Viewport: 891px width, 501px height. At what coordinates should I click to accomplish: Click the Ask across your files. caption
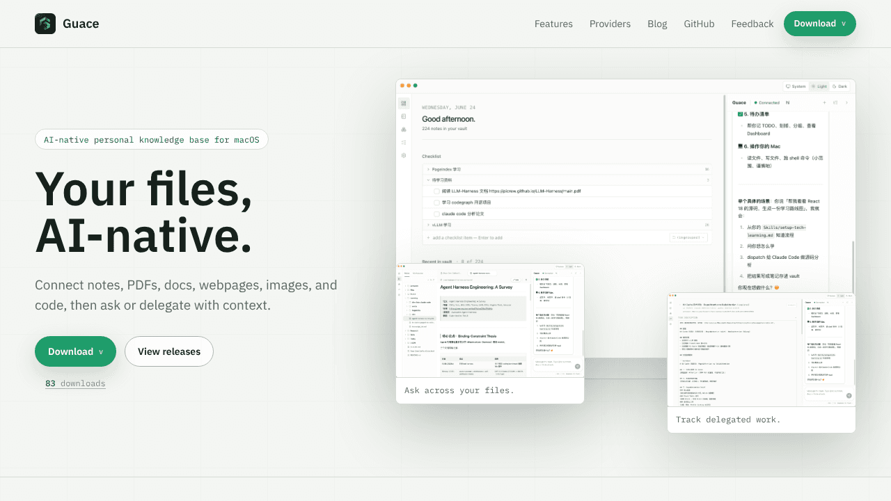click(459, 390)
